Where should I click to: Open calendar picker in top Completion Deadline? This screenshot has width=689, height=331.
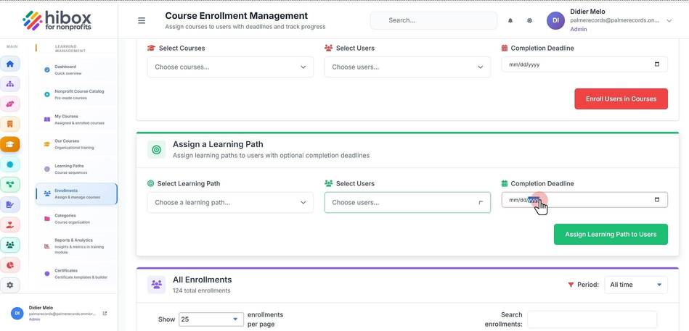[657, 64]
